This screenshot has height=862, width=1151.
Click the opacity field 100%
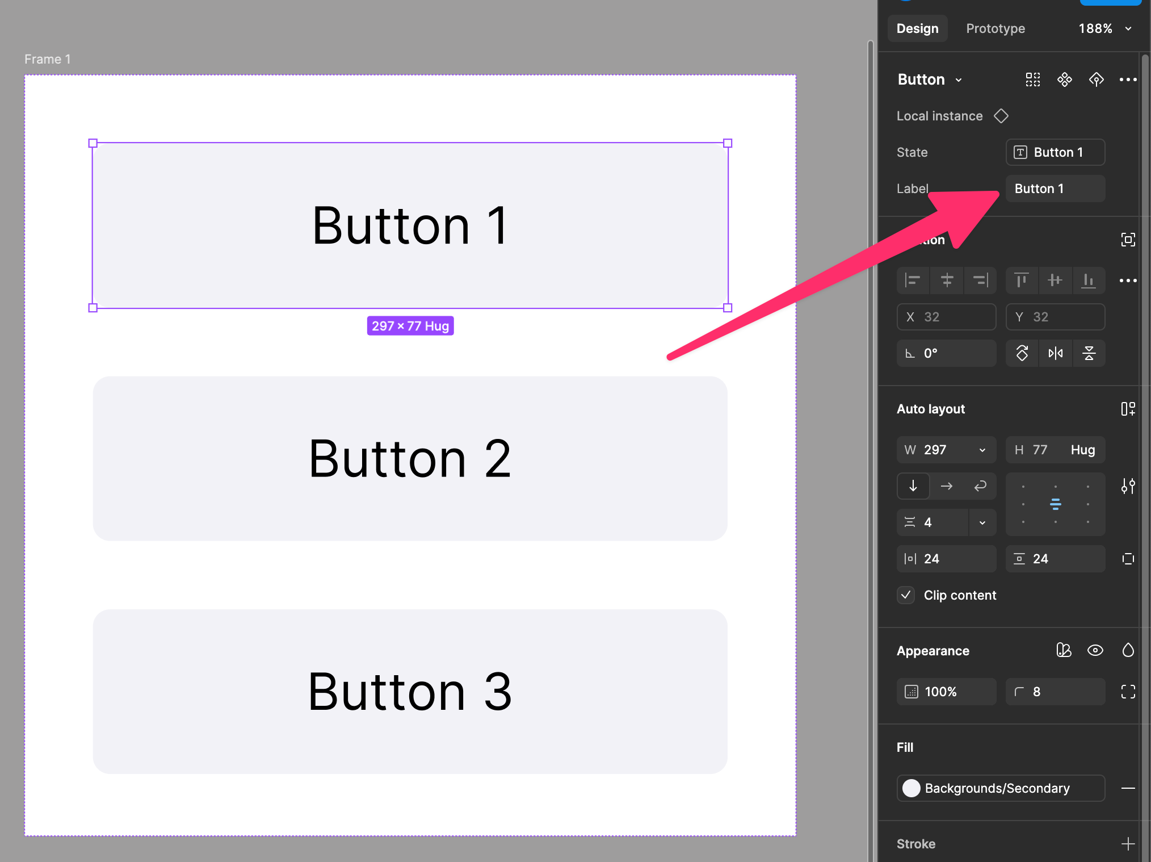tap(946, 692)
